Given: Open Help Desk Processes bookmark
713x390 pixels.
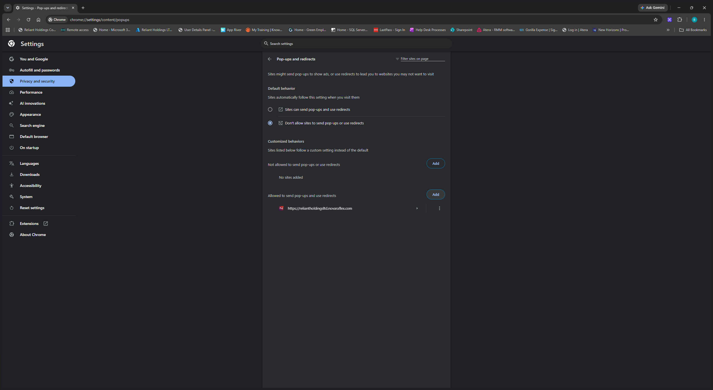Looking at the screenshot, I should (x=428, y=30).
